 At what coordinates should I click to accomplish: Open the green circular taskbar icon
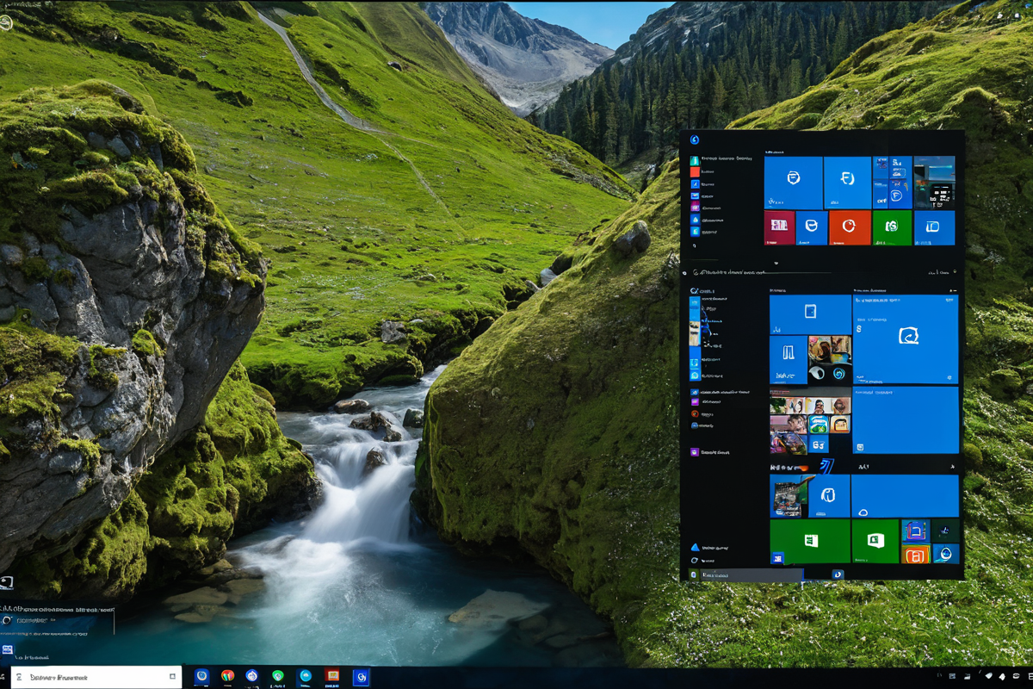tap(278, 677)
